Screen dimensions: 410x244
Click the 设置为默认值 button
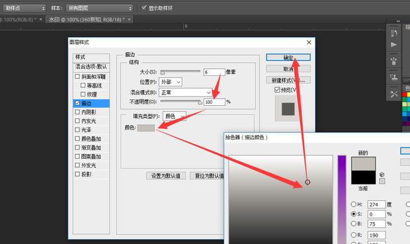166,176
